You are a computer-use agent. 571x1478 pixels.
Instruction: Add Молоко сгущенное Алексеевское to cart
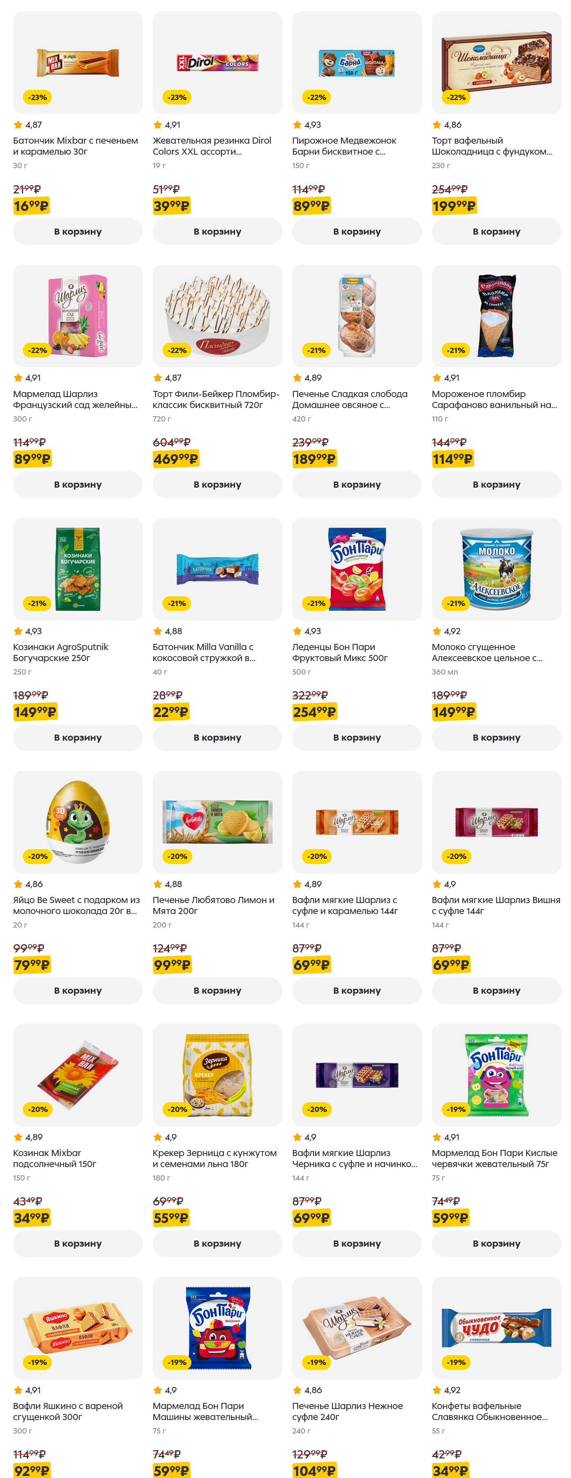[x=496, y=738]
